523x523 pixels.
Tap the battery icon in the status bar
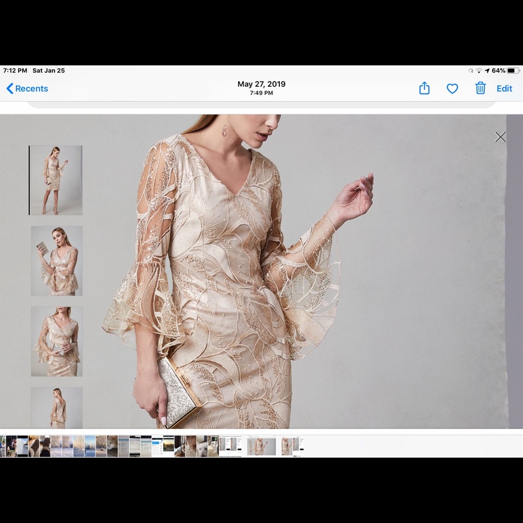tap(514, 71)
